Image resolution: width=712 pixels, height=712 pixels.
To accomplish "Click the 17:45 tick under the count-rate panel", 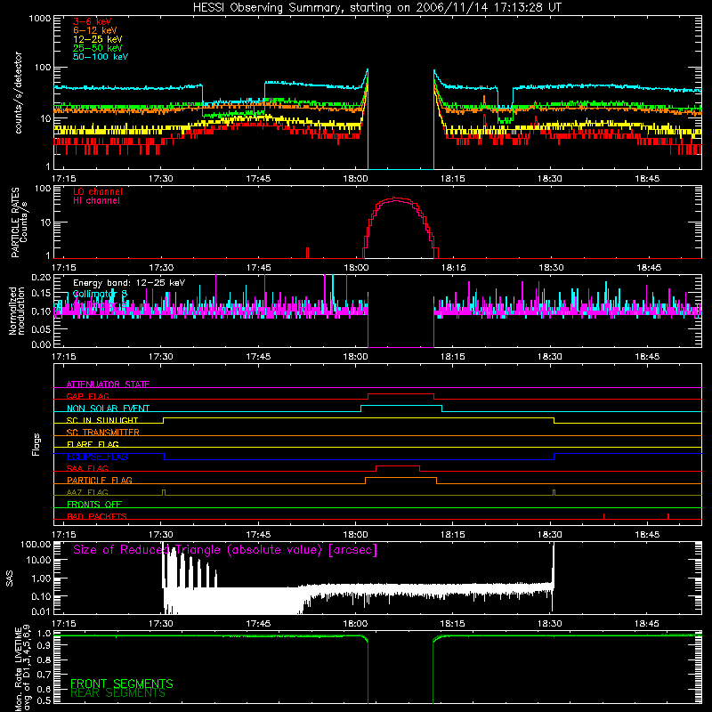I will (258, 179).
